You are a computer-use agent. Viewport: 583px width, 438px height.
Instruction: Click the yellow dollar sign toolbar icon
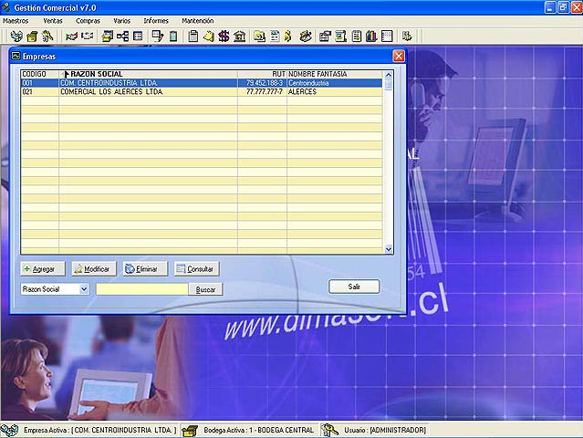click(286, 36)
